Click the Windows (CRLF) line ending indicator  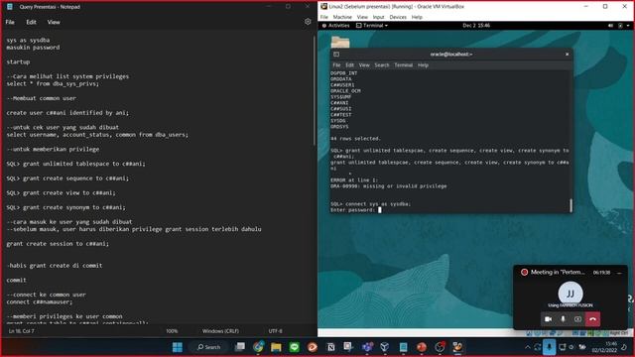(x=220, y=331)
